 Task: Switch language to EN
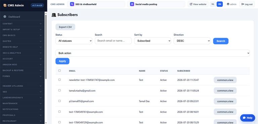[x=220, y=4]
